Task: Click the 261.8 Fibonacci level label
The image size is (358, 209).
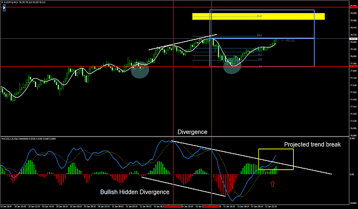Action: click(259, 16)
